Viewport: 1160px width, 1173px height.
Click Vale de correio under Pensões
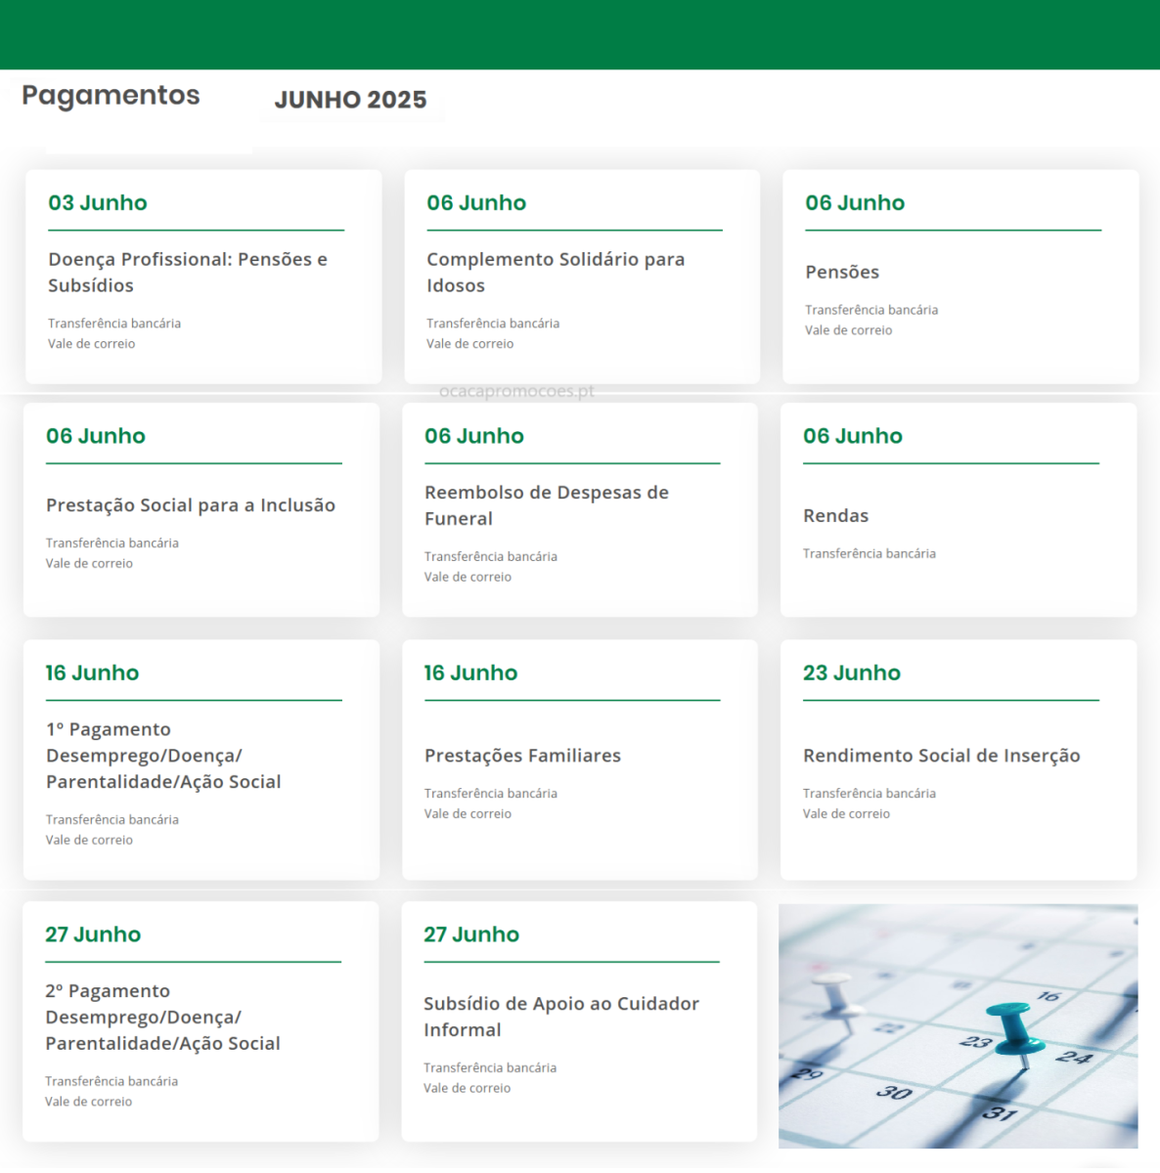pyautogui.click(x=848, y=330)
